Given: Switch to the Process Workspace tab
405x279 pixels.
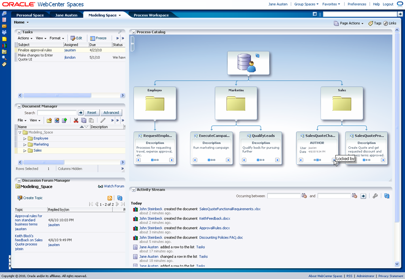Looking at the screenshot, I should (x=151, y=15).
